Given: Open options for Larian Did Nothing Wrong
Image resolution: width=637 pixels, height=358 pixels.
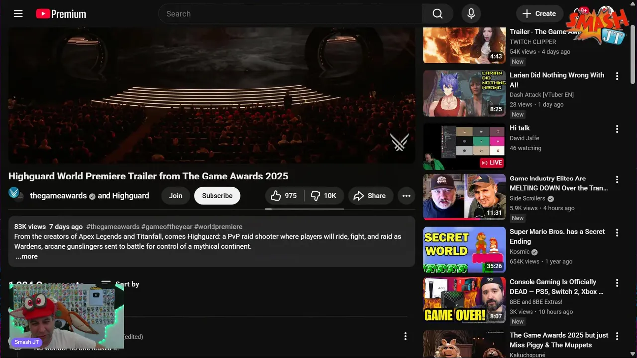Looking at the screenshot, I should point(617,76).
